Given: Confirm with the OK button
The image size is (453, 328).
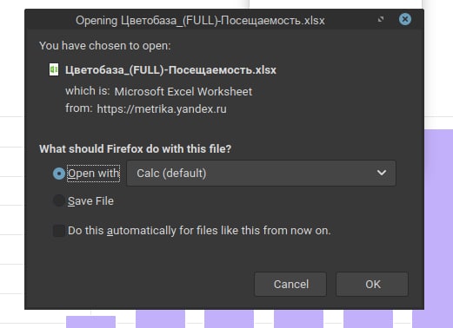Looking at the screenshot, I should point(372,284).
